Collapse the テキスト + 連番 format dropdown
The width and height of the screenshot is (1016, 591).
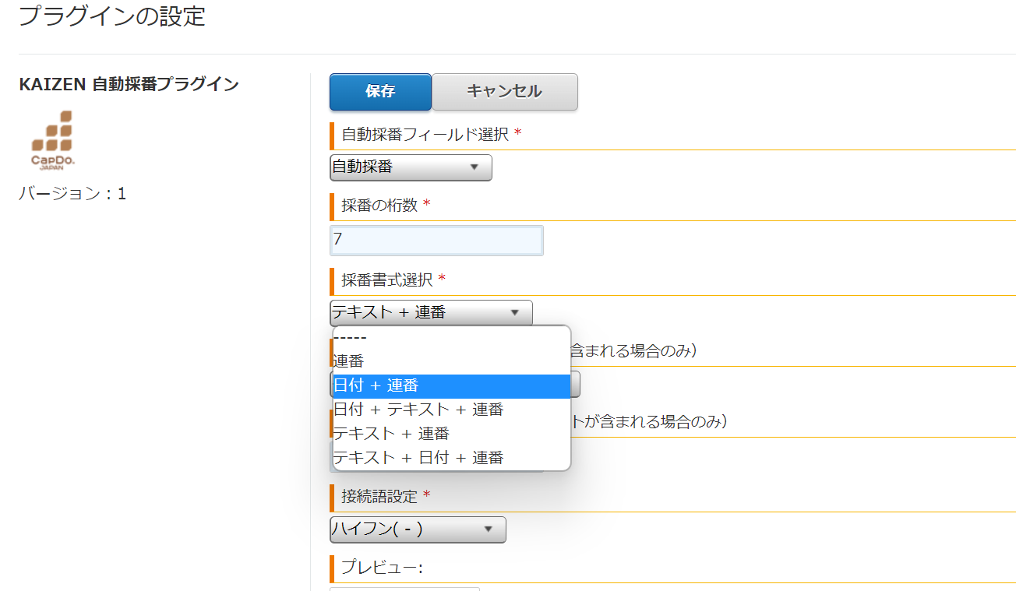pos(431,313)
